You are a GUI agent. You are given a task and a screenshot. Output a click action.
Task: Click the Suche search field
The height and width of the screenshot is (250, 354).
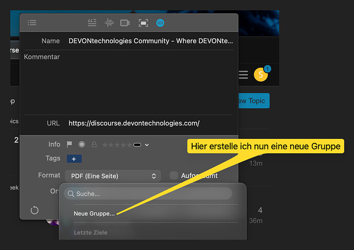pyautogui.click(x=148, y=194)
